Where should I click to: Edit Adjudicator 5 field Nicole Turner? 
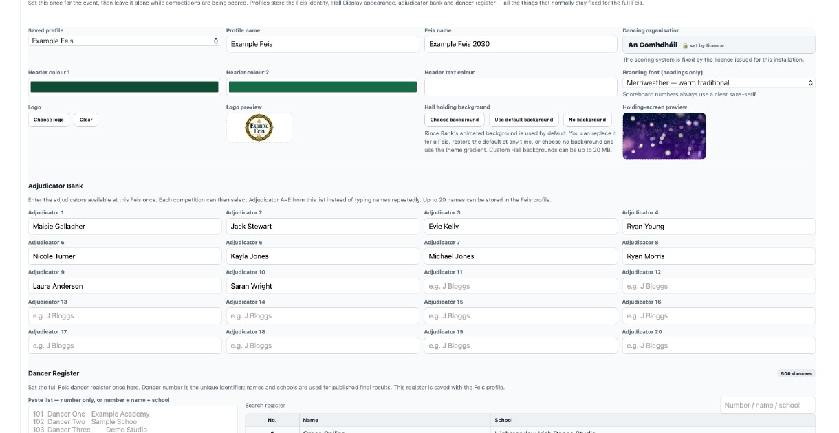(124, 256)
